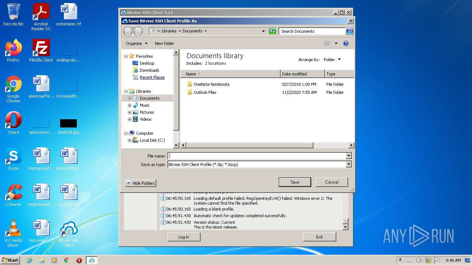The image size is (472, 265).
Task: Click the Back navigation arrow in dialog
Action: pos(128,31)
